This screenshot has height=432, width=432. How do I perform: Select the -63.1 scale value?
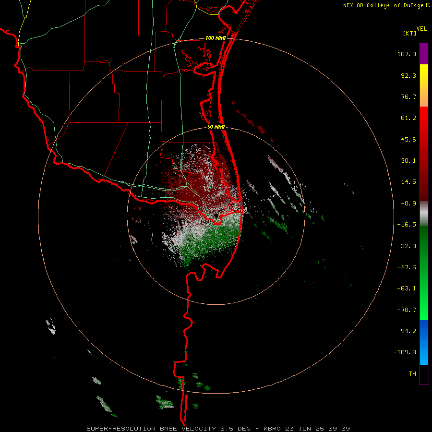pyautogui.click(x=407, y=288)
